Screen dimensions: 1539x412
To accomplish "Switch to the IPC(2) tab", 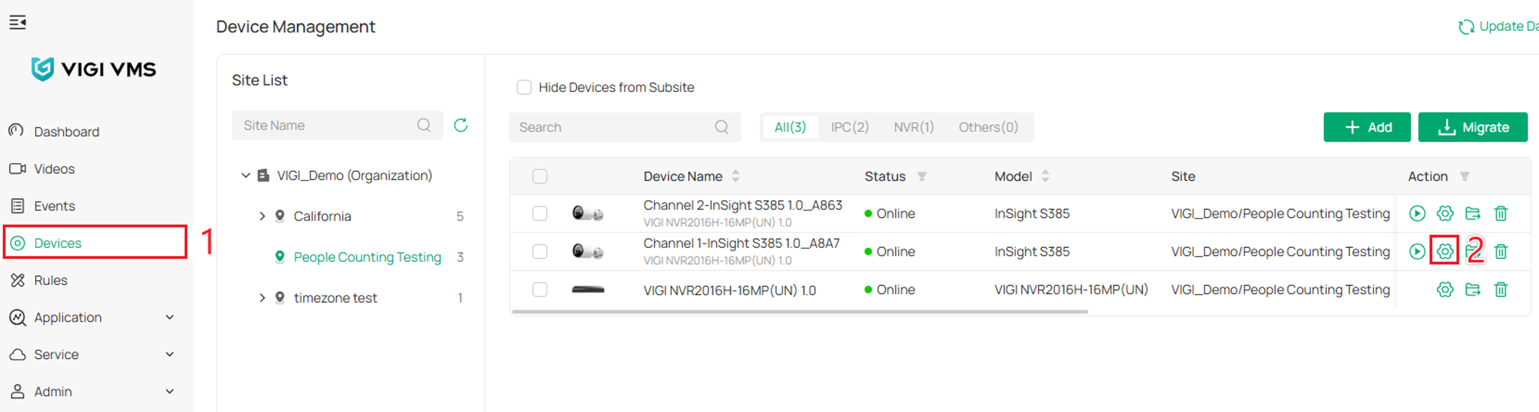I will pyautogui.click(x=850, y=127).
